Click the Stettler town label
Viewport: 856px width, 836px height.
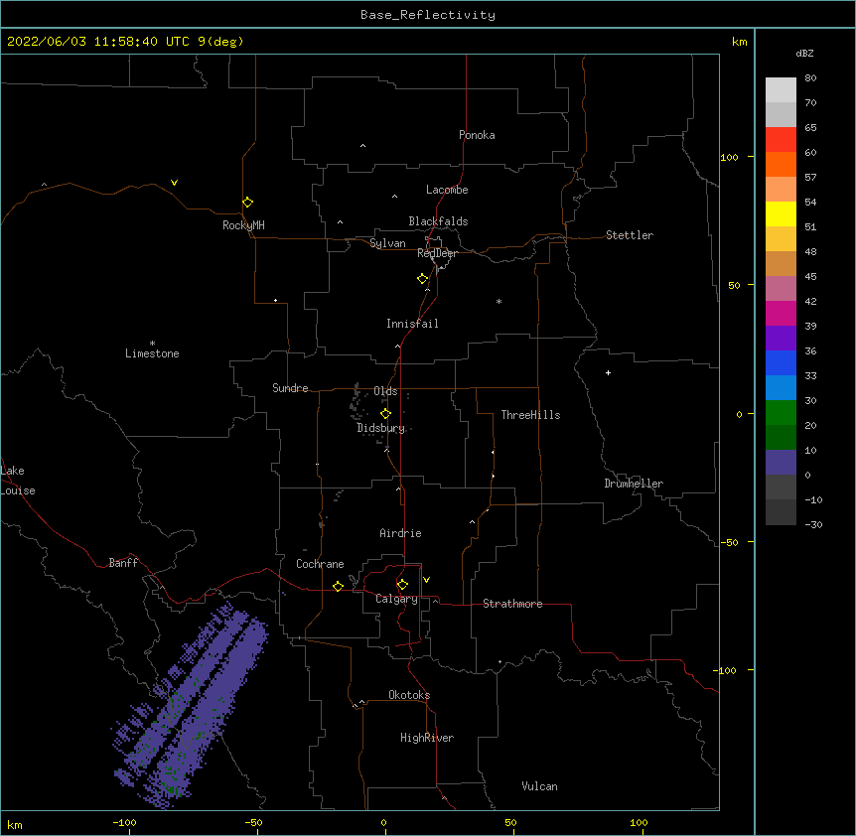click(630, 235)
